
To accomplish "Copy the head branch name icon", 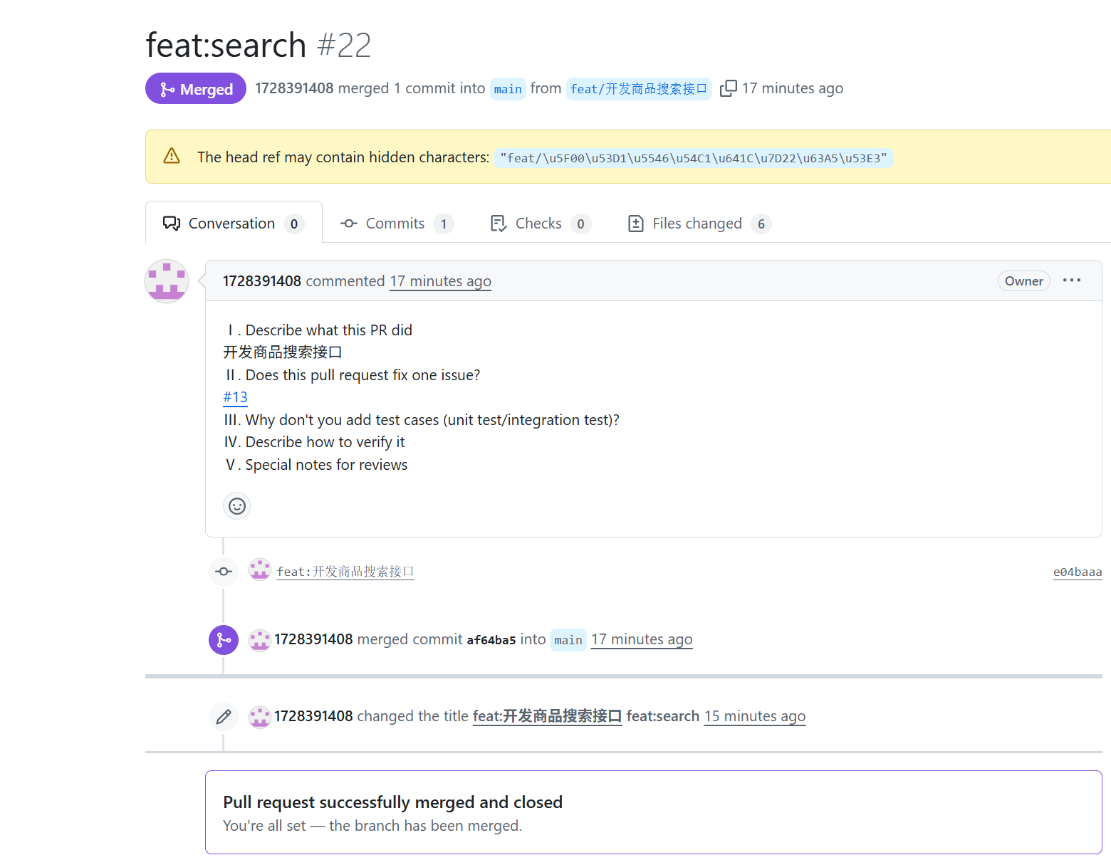I will click(728, 88).
